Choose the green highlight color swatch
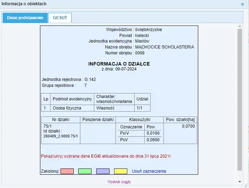The width and height of the screenshot is (249, 188). pyautogui.click(x=85, y=171)
